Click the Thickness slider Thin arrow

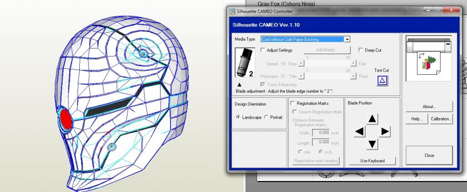pos(301,76)
